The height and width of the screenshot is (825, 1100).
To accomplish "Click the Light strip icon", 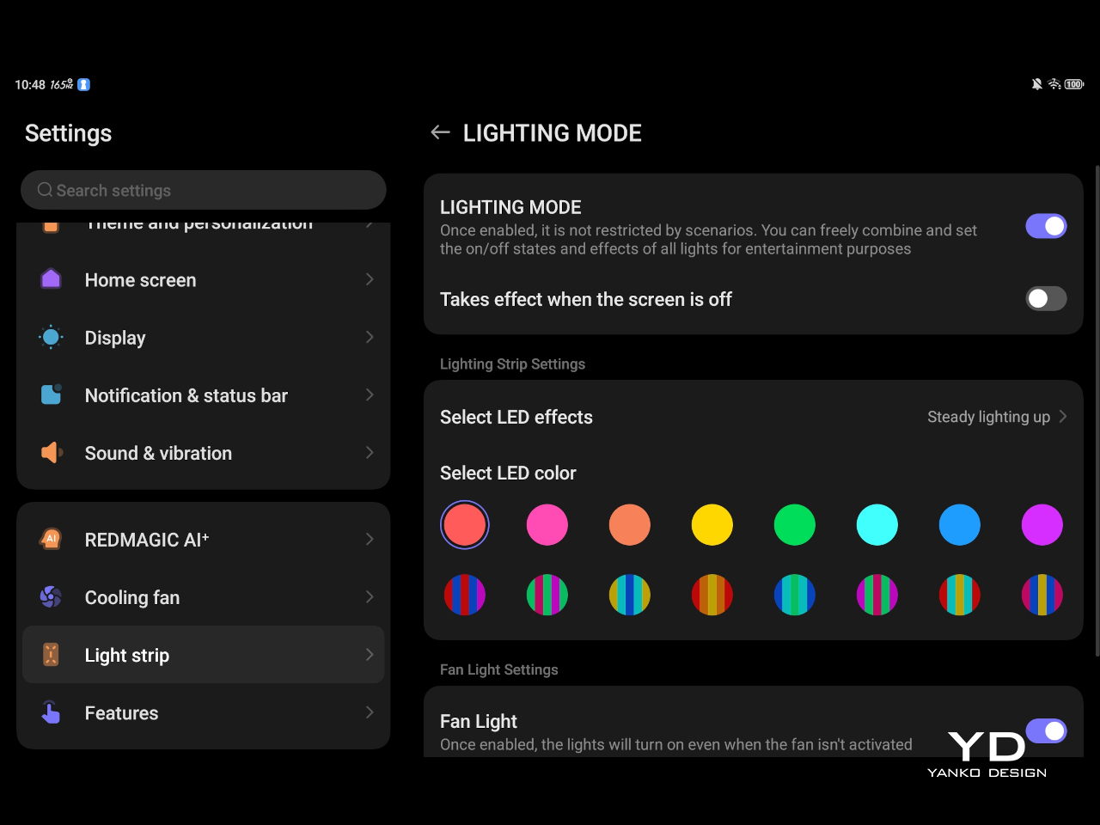I will tap(51, 655).
